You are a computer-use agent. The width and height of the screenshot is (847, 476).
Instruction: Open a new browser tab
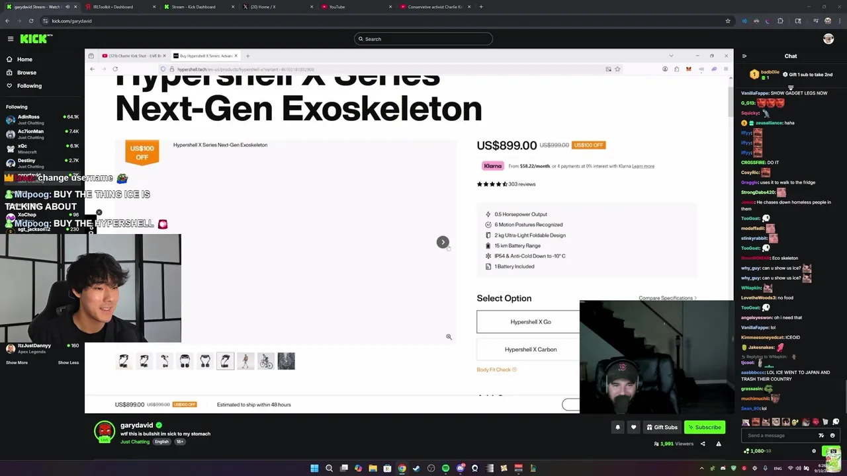pos(481,7)
